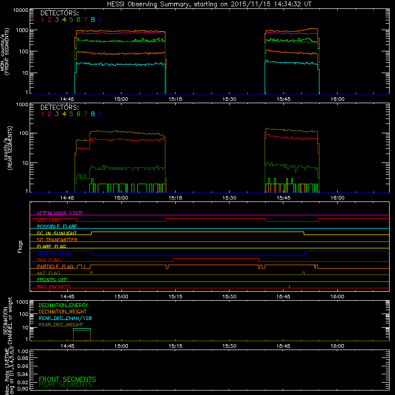Click the BAD_PACKETS flag label
Viewport: 395px width, 395px height.
54,286
